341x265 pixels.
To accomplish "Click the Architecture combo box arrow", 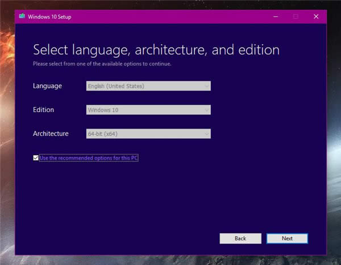I will tap(206, 134).
